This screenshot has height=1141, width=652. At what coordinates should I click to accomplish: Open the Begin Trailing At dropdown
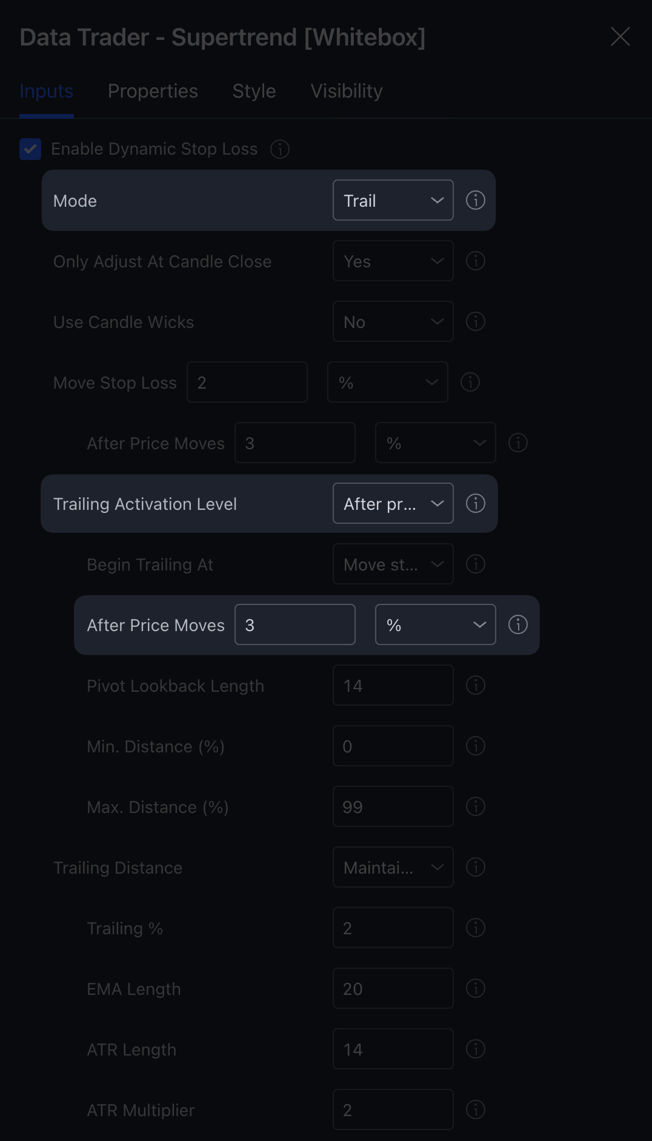click(x=393, y=564)
